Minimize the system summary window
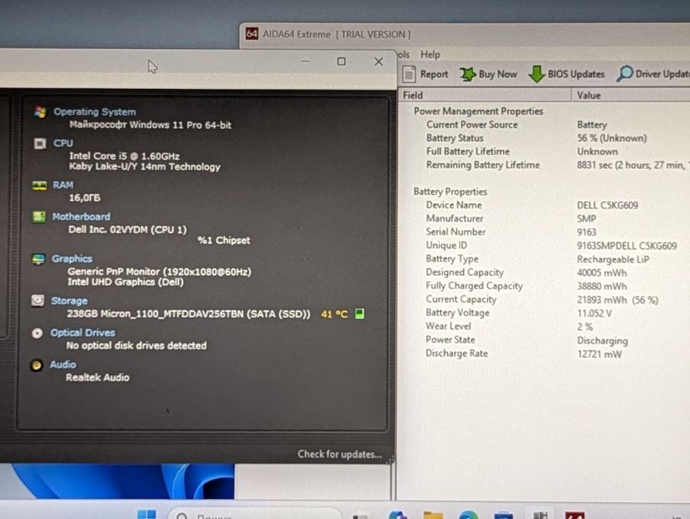This screenshot has height=519, width=690. click(305, 61)
